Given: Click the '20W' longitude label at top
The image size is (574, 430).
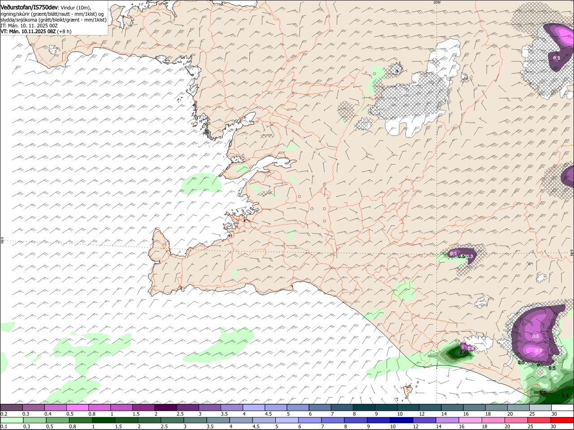Looking at the screenshot, I should pos(437,2).
